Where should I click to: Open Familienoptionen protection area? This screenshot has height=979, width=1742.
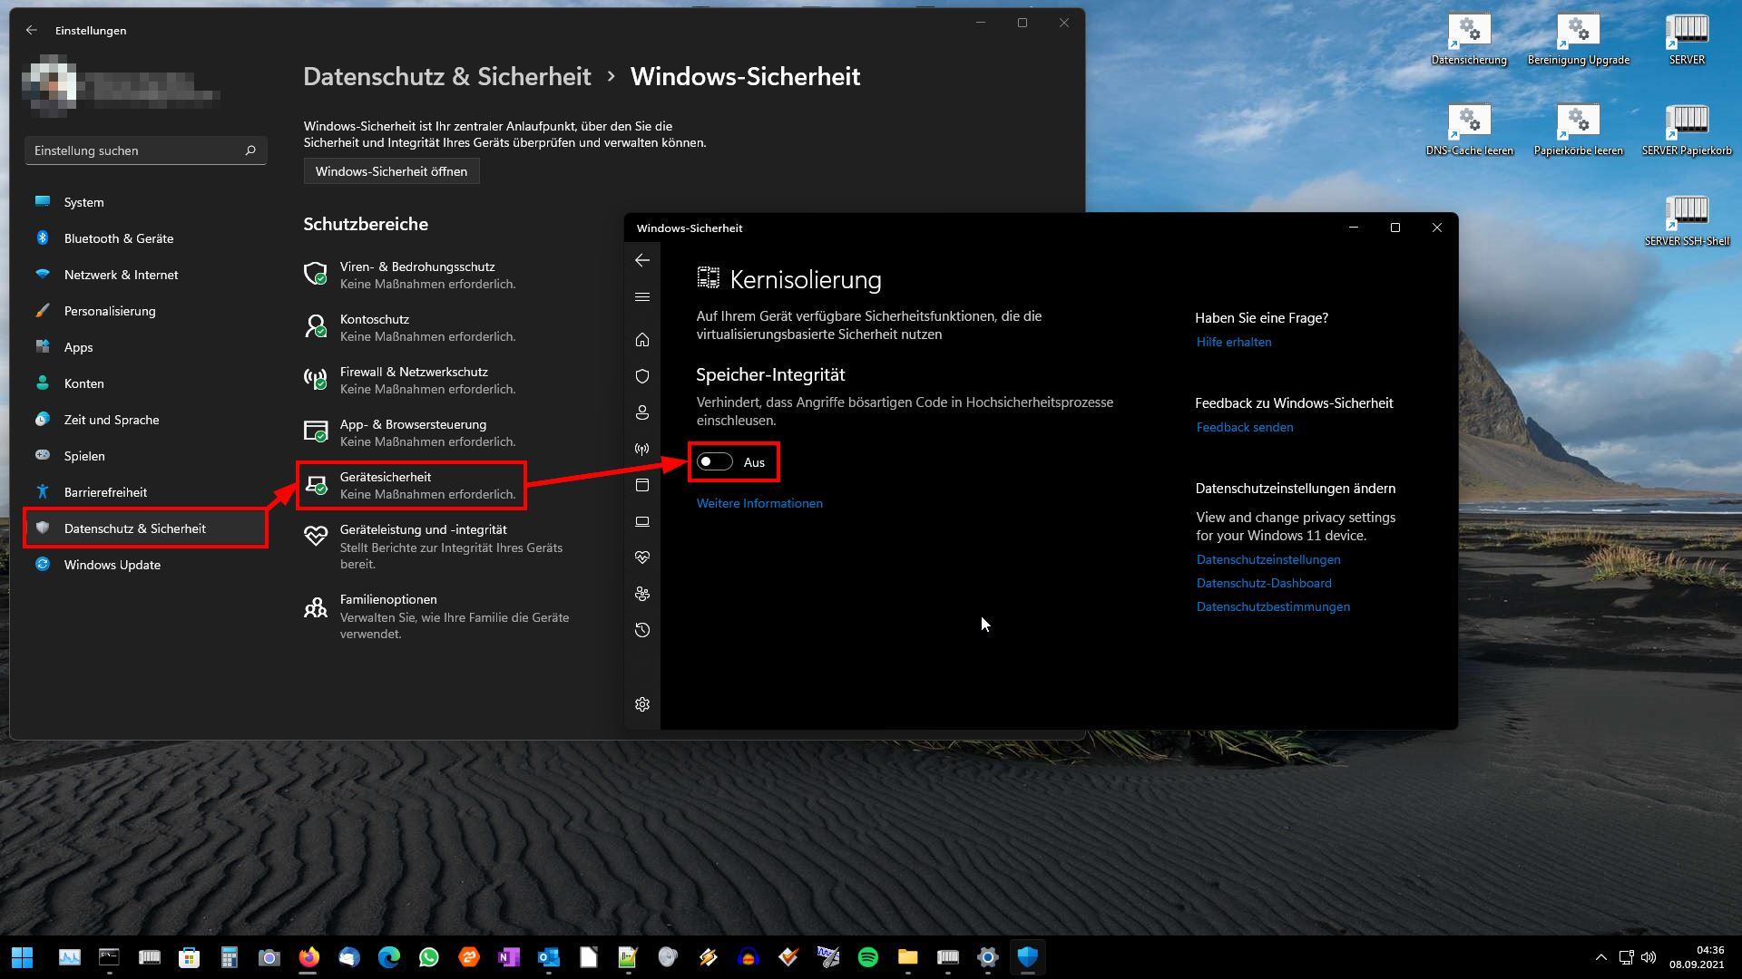click(437, 616)
